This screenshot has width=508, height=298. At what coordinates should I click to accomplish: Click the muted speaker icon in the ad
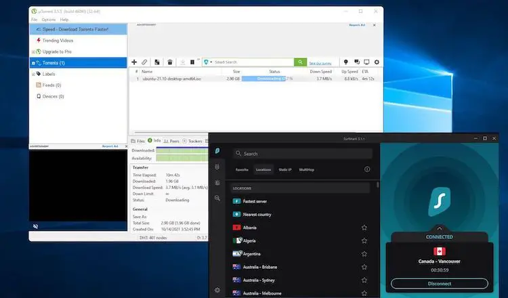pos(36,226)
